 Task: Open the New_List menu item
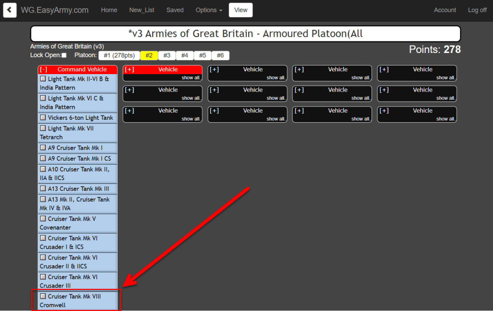[x=142, y=10]
